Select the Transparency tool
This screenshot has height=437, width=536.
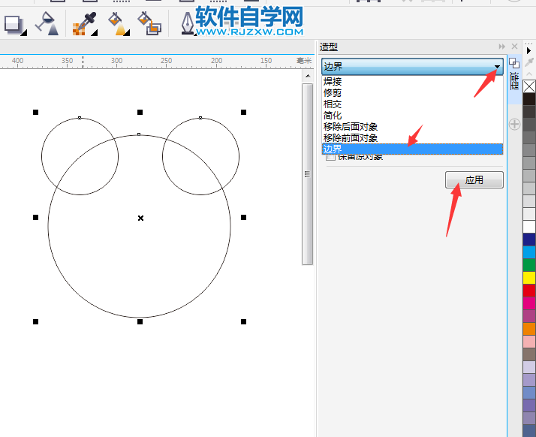point(47,24)
